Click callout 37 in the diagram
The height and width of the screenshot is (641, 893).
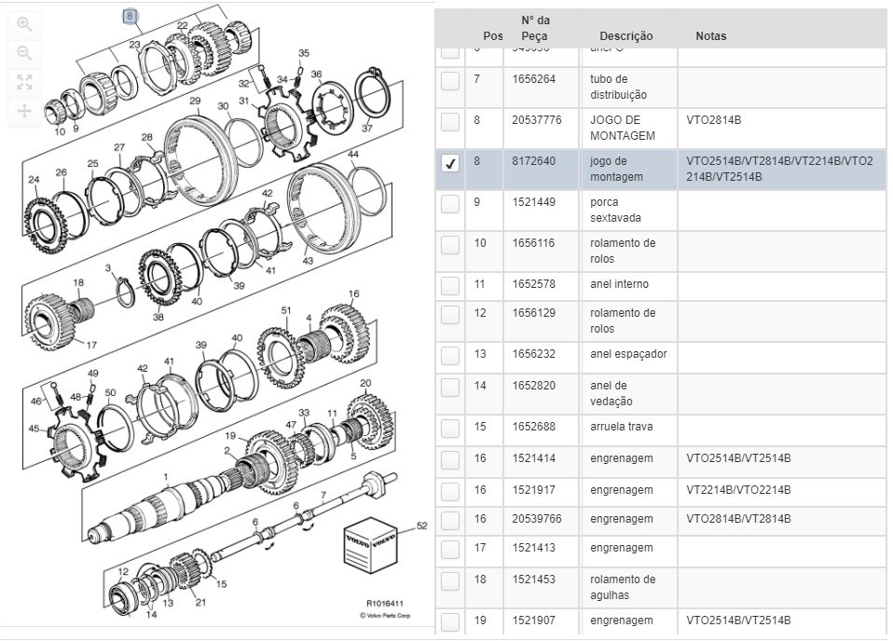click(366, 128)
